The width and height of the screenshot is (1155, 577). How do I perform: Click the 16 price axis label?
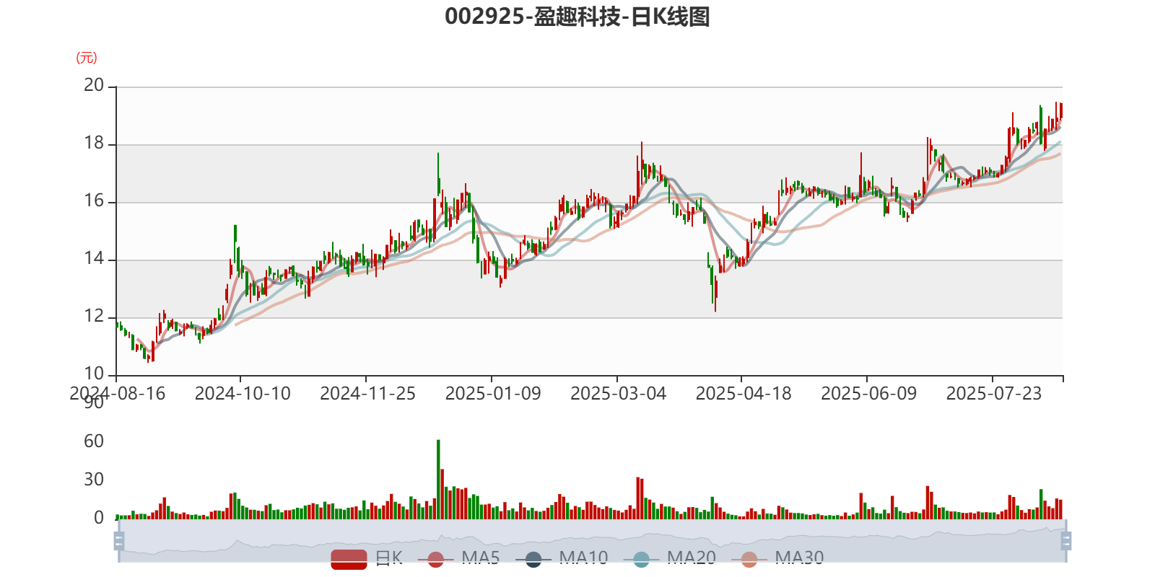(x=94, y=201)
